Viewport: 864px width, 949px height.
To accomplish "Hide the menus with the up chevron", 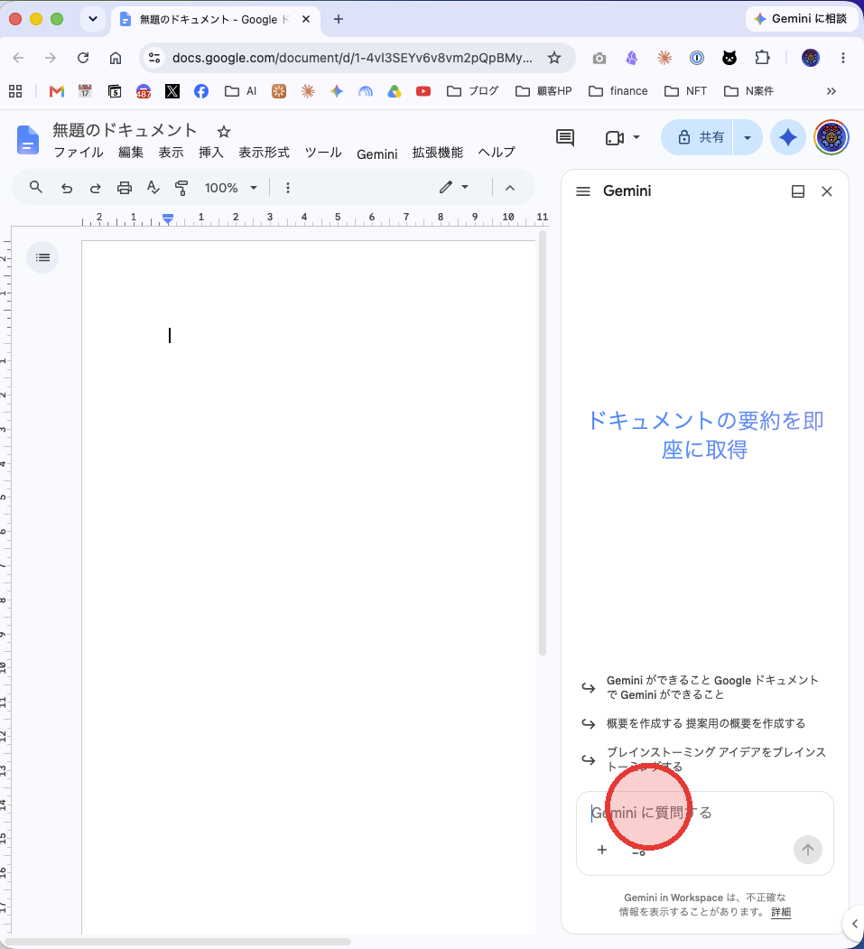I will [510, 188].
